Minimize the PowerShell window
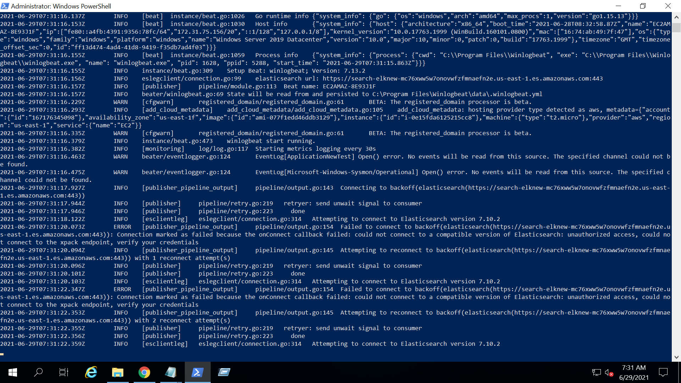Image resolution: width=681 pixels, height=383 pixels. click(618, 6)
